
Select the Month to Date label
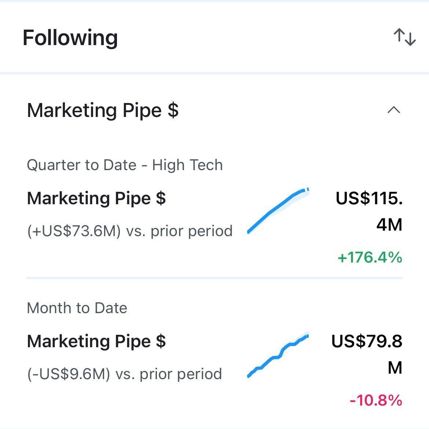coord(77,308)
